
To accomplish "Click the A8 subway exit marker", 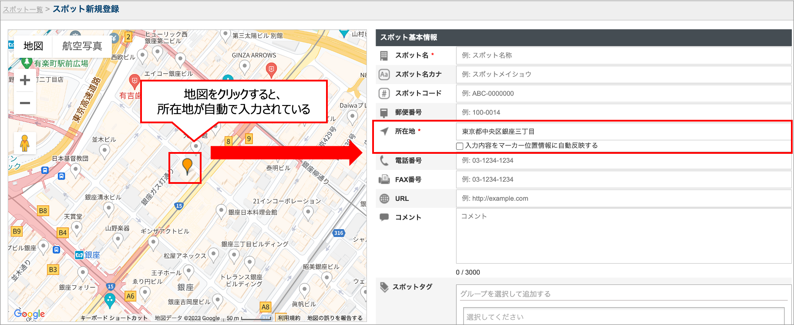I will click(266, 307).
